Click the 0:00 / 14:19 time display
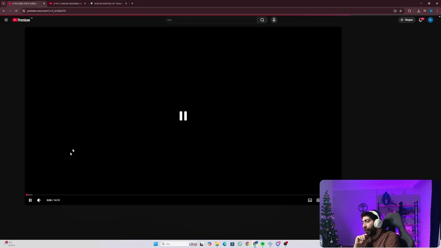441x248 pixels. 53,200
